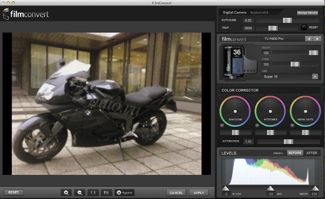Click the Digital Camera label

click(x=235, y=12)
